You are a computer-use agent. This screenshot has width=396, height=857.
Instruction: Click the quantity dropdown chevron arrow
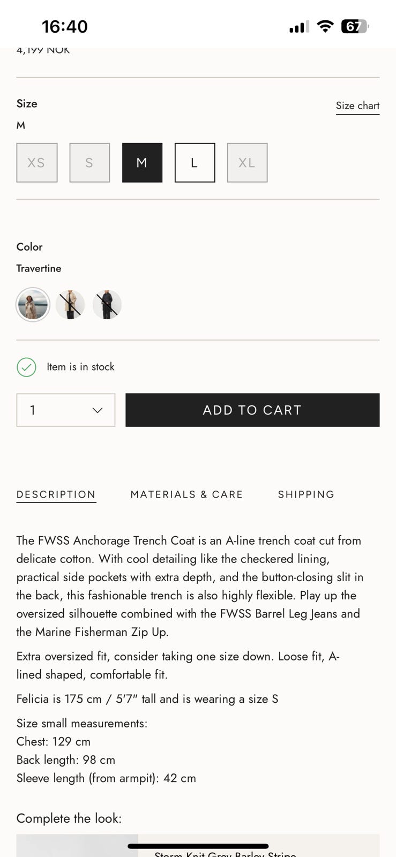tap(97, 410)
